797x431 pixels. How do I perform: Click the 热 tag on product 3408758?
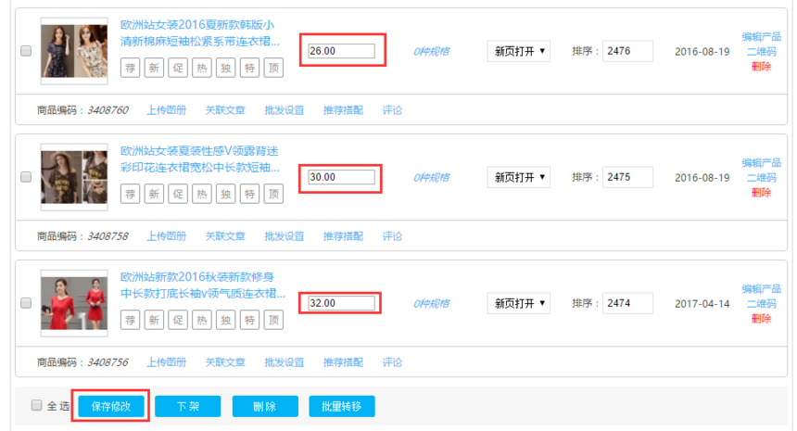coord(201,194)
